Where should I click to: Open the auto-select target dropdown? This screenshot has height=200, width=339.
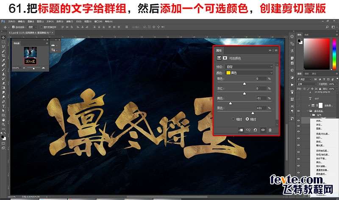coord(33,27)
